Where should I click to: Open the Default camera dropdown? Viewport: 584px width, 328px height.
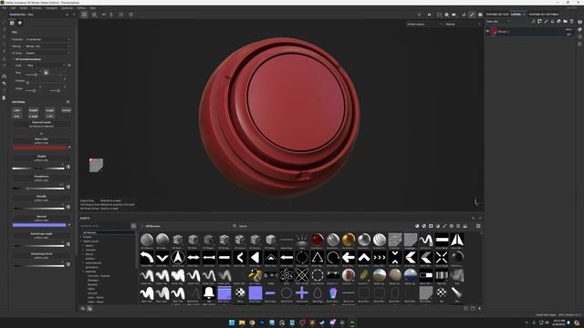424,25
